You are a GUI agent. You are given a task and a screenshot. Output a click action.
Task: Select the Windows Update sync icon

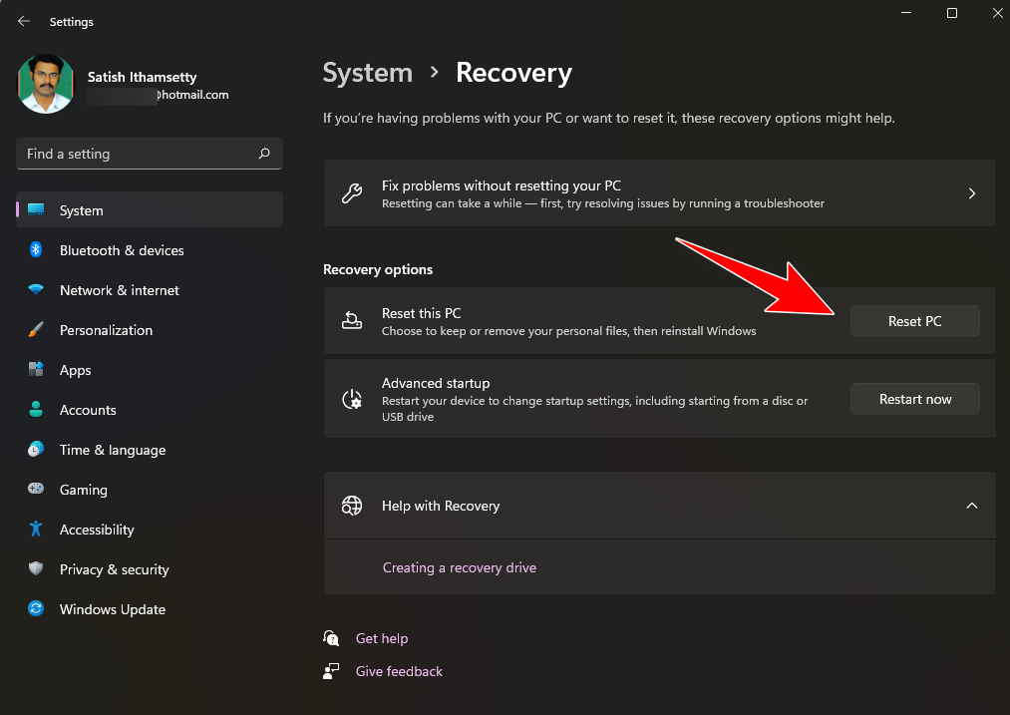36,608
